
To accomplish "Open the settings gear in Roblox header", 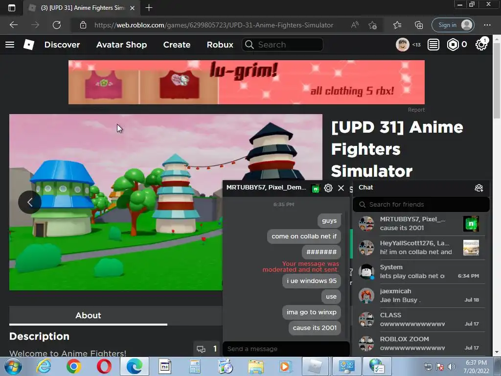I will coord(481,45).
